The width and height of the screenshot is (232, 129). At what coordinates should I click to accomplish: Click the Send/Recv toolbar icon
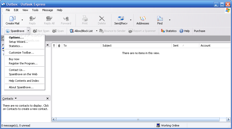[x=121, y=19]
